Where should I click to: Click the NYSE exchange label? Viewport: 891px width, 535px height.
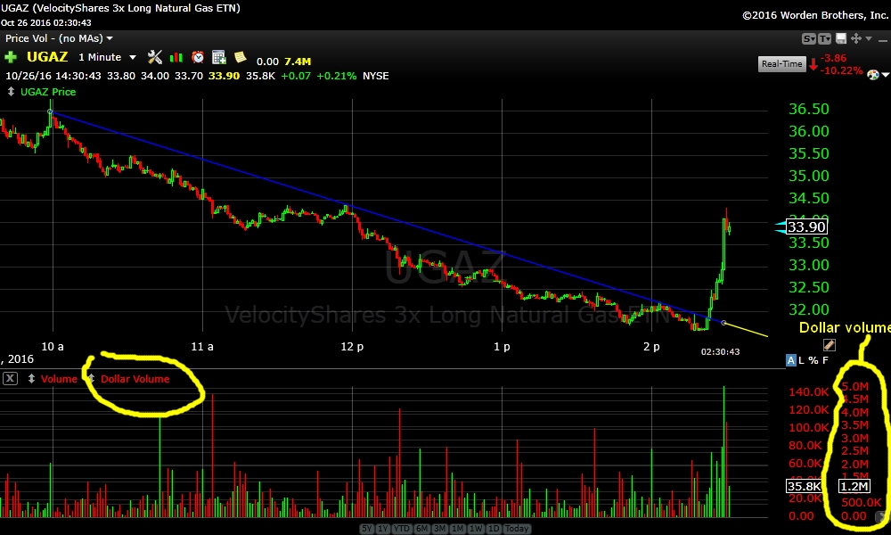coord(375,76)
